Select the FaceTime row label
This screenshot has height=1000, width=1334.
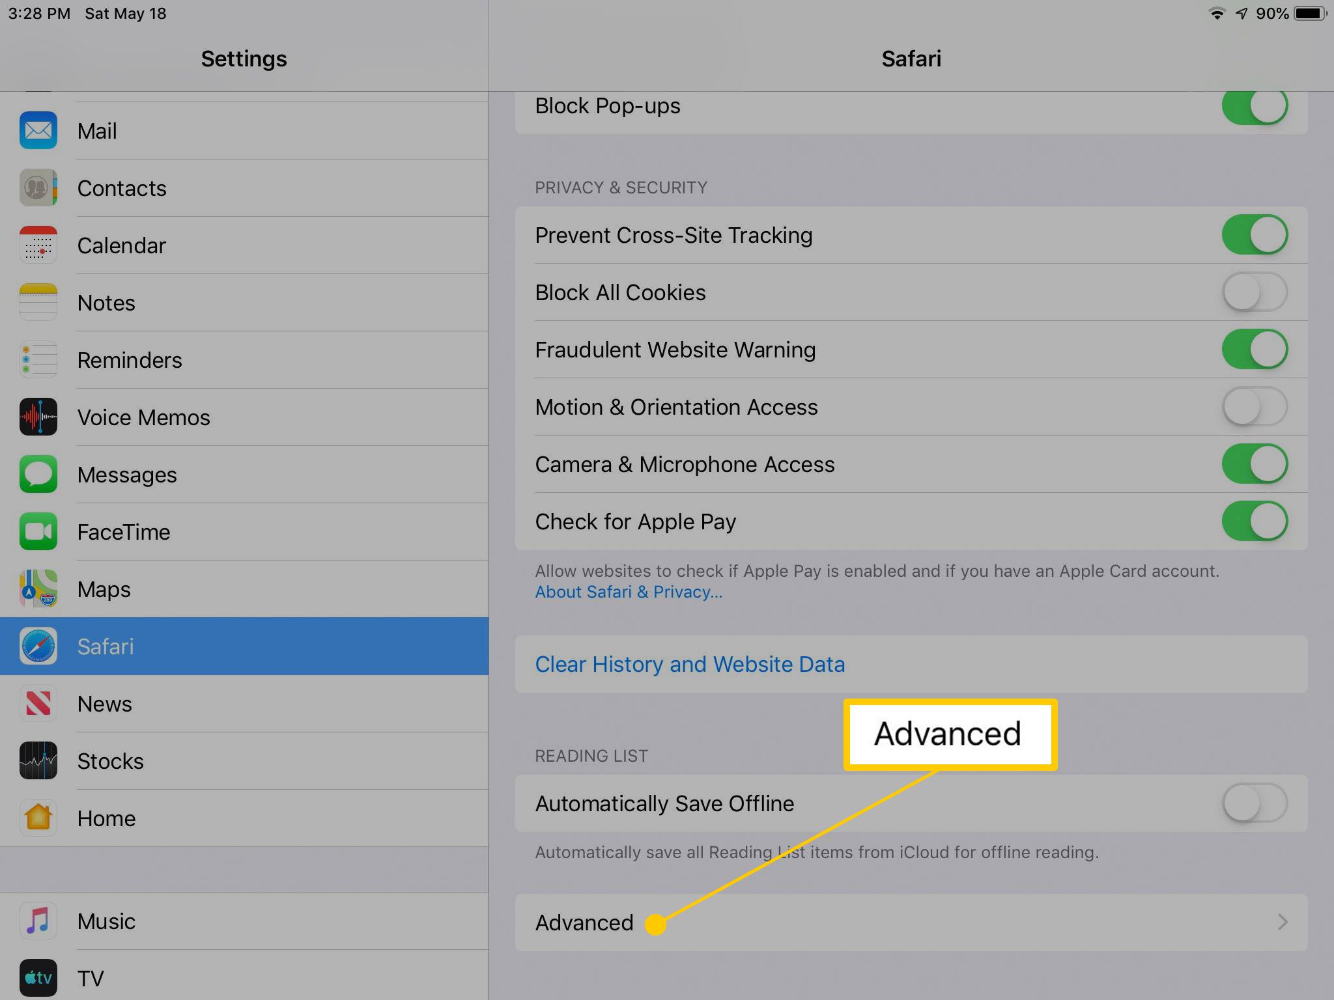point(124,532)
